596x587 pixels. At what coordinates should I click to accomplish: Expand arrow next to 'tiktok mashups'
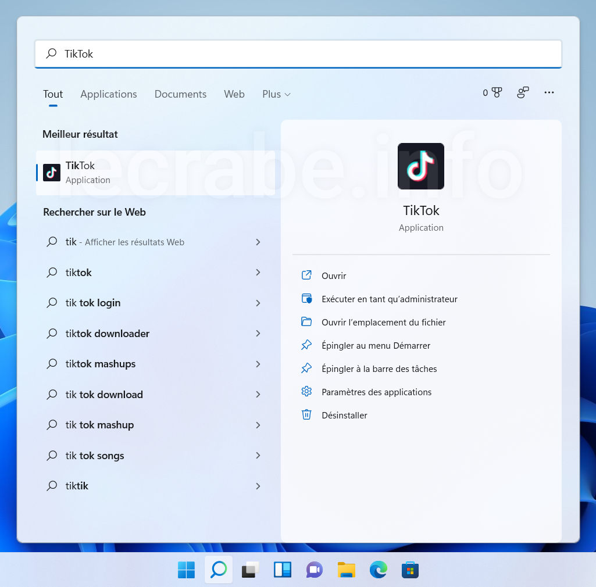[258, 364]
